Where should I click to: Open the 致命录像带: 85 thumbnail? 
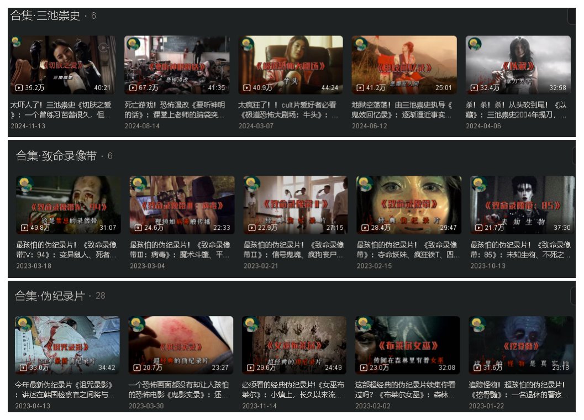523,205
